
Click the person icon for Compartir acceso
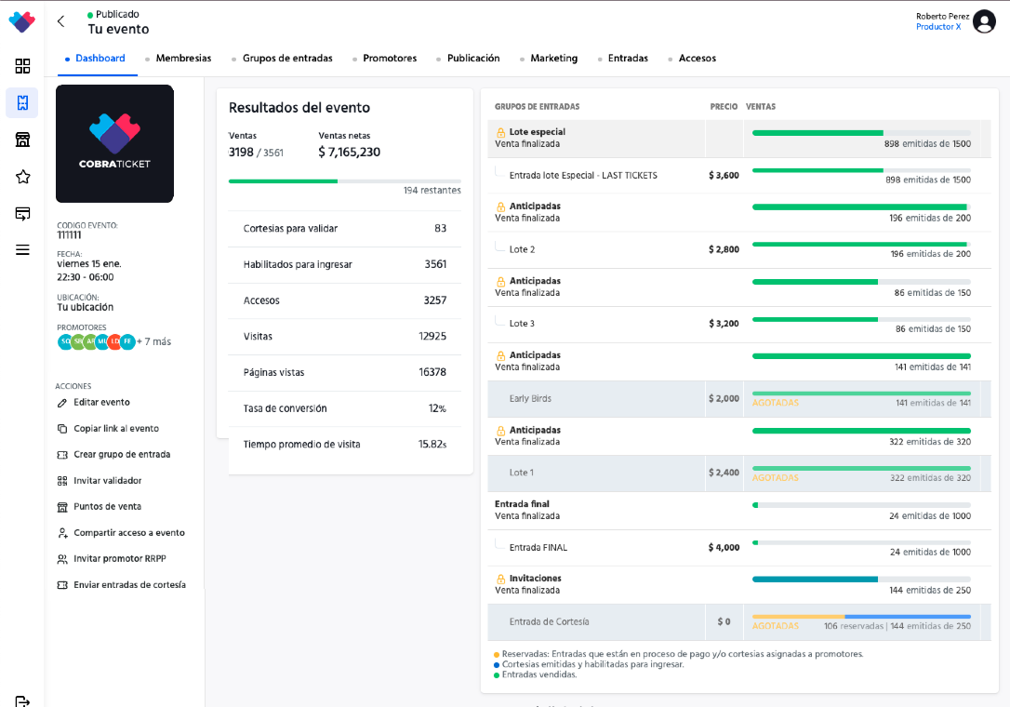(x=62, y=533)
